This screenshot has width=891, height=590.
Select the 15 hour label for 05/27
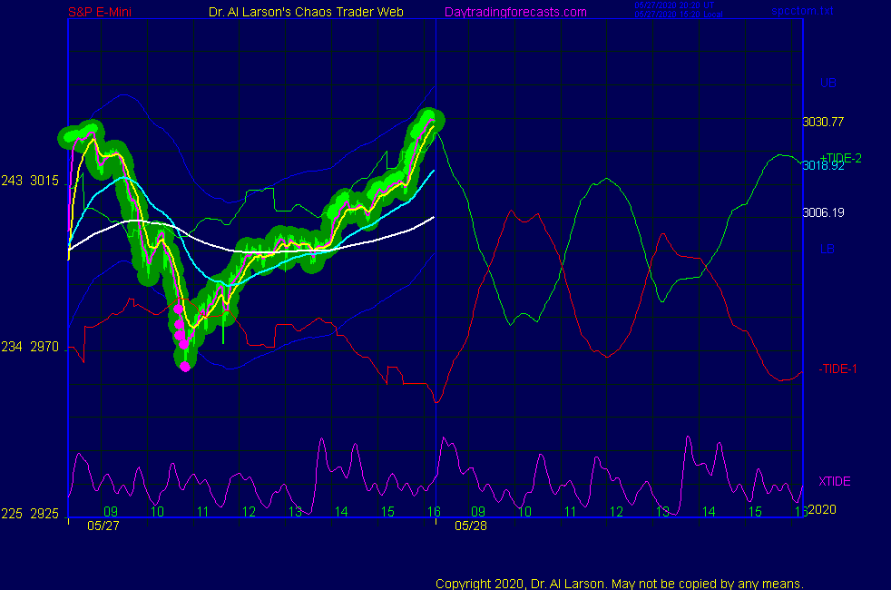[387, 512]
